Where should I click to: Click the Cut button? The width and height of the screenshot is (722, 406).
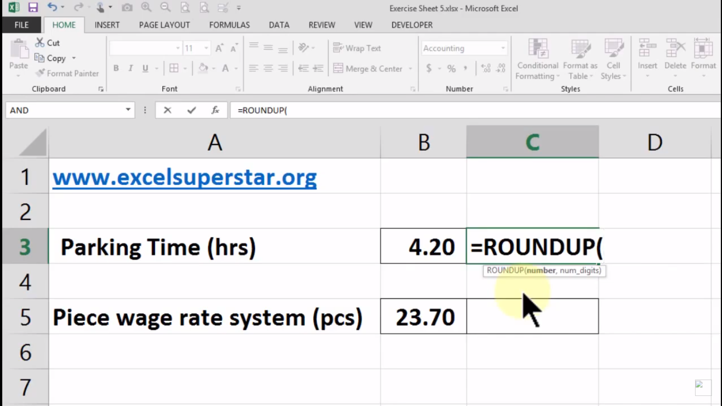pyautogui.click(x=48, y=43)
